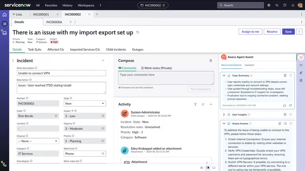Image resolution: width=305 pixels, height=171 pixels.
Task: Open more actions next to Save
Action: click(299, 32)
